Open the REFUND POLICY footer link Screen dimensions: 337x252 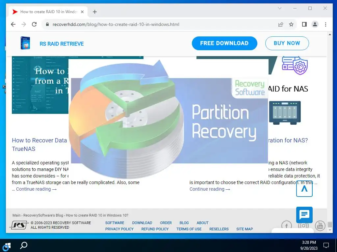click(155, 229)
